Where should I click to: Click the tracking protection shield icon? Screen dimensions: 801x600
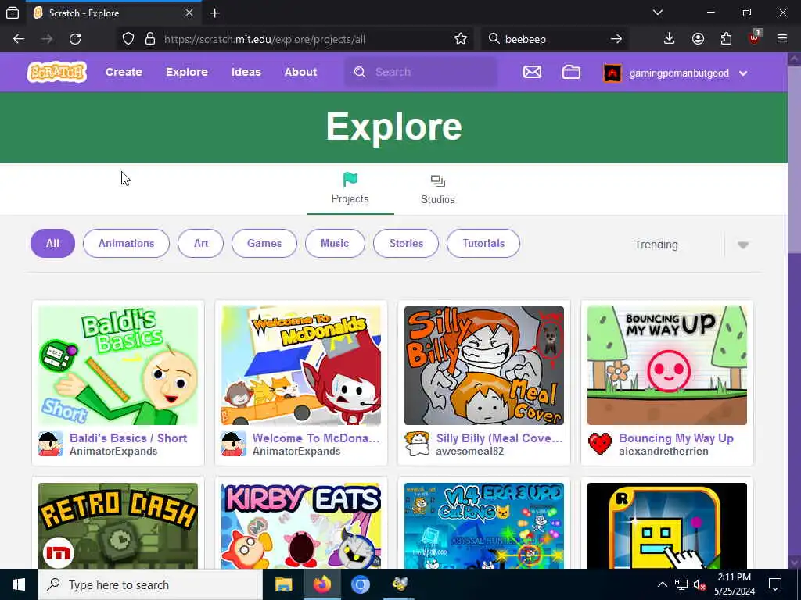[128, 39]
